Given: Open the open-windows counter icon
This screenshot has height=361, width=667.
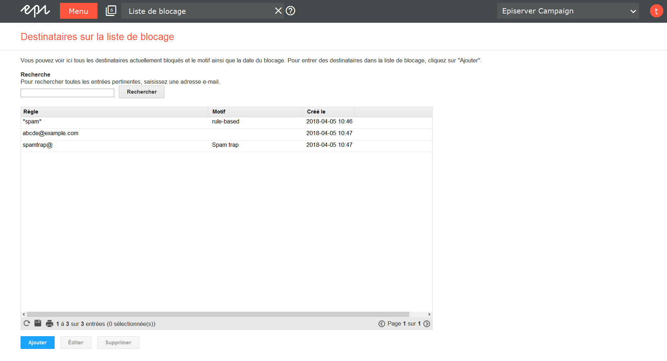Looking at the screenshot, I should (x=111, y=11).
